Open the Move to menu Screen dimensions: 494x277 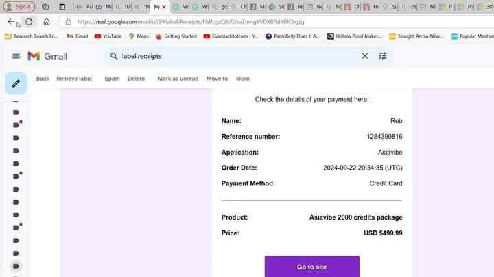(x=217, y=79)
